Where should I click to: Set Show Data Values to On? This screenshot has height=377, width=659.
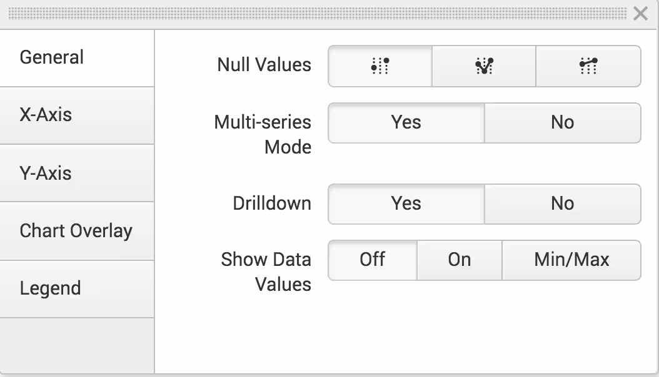459,260
